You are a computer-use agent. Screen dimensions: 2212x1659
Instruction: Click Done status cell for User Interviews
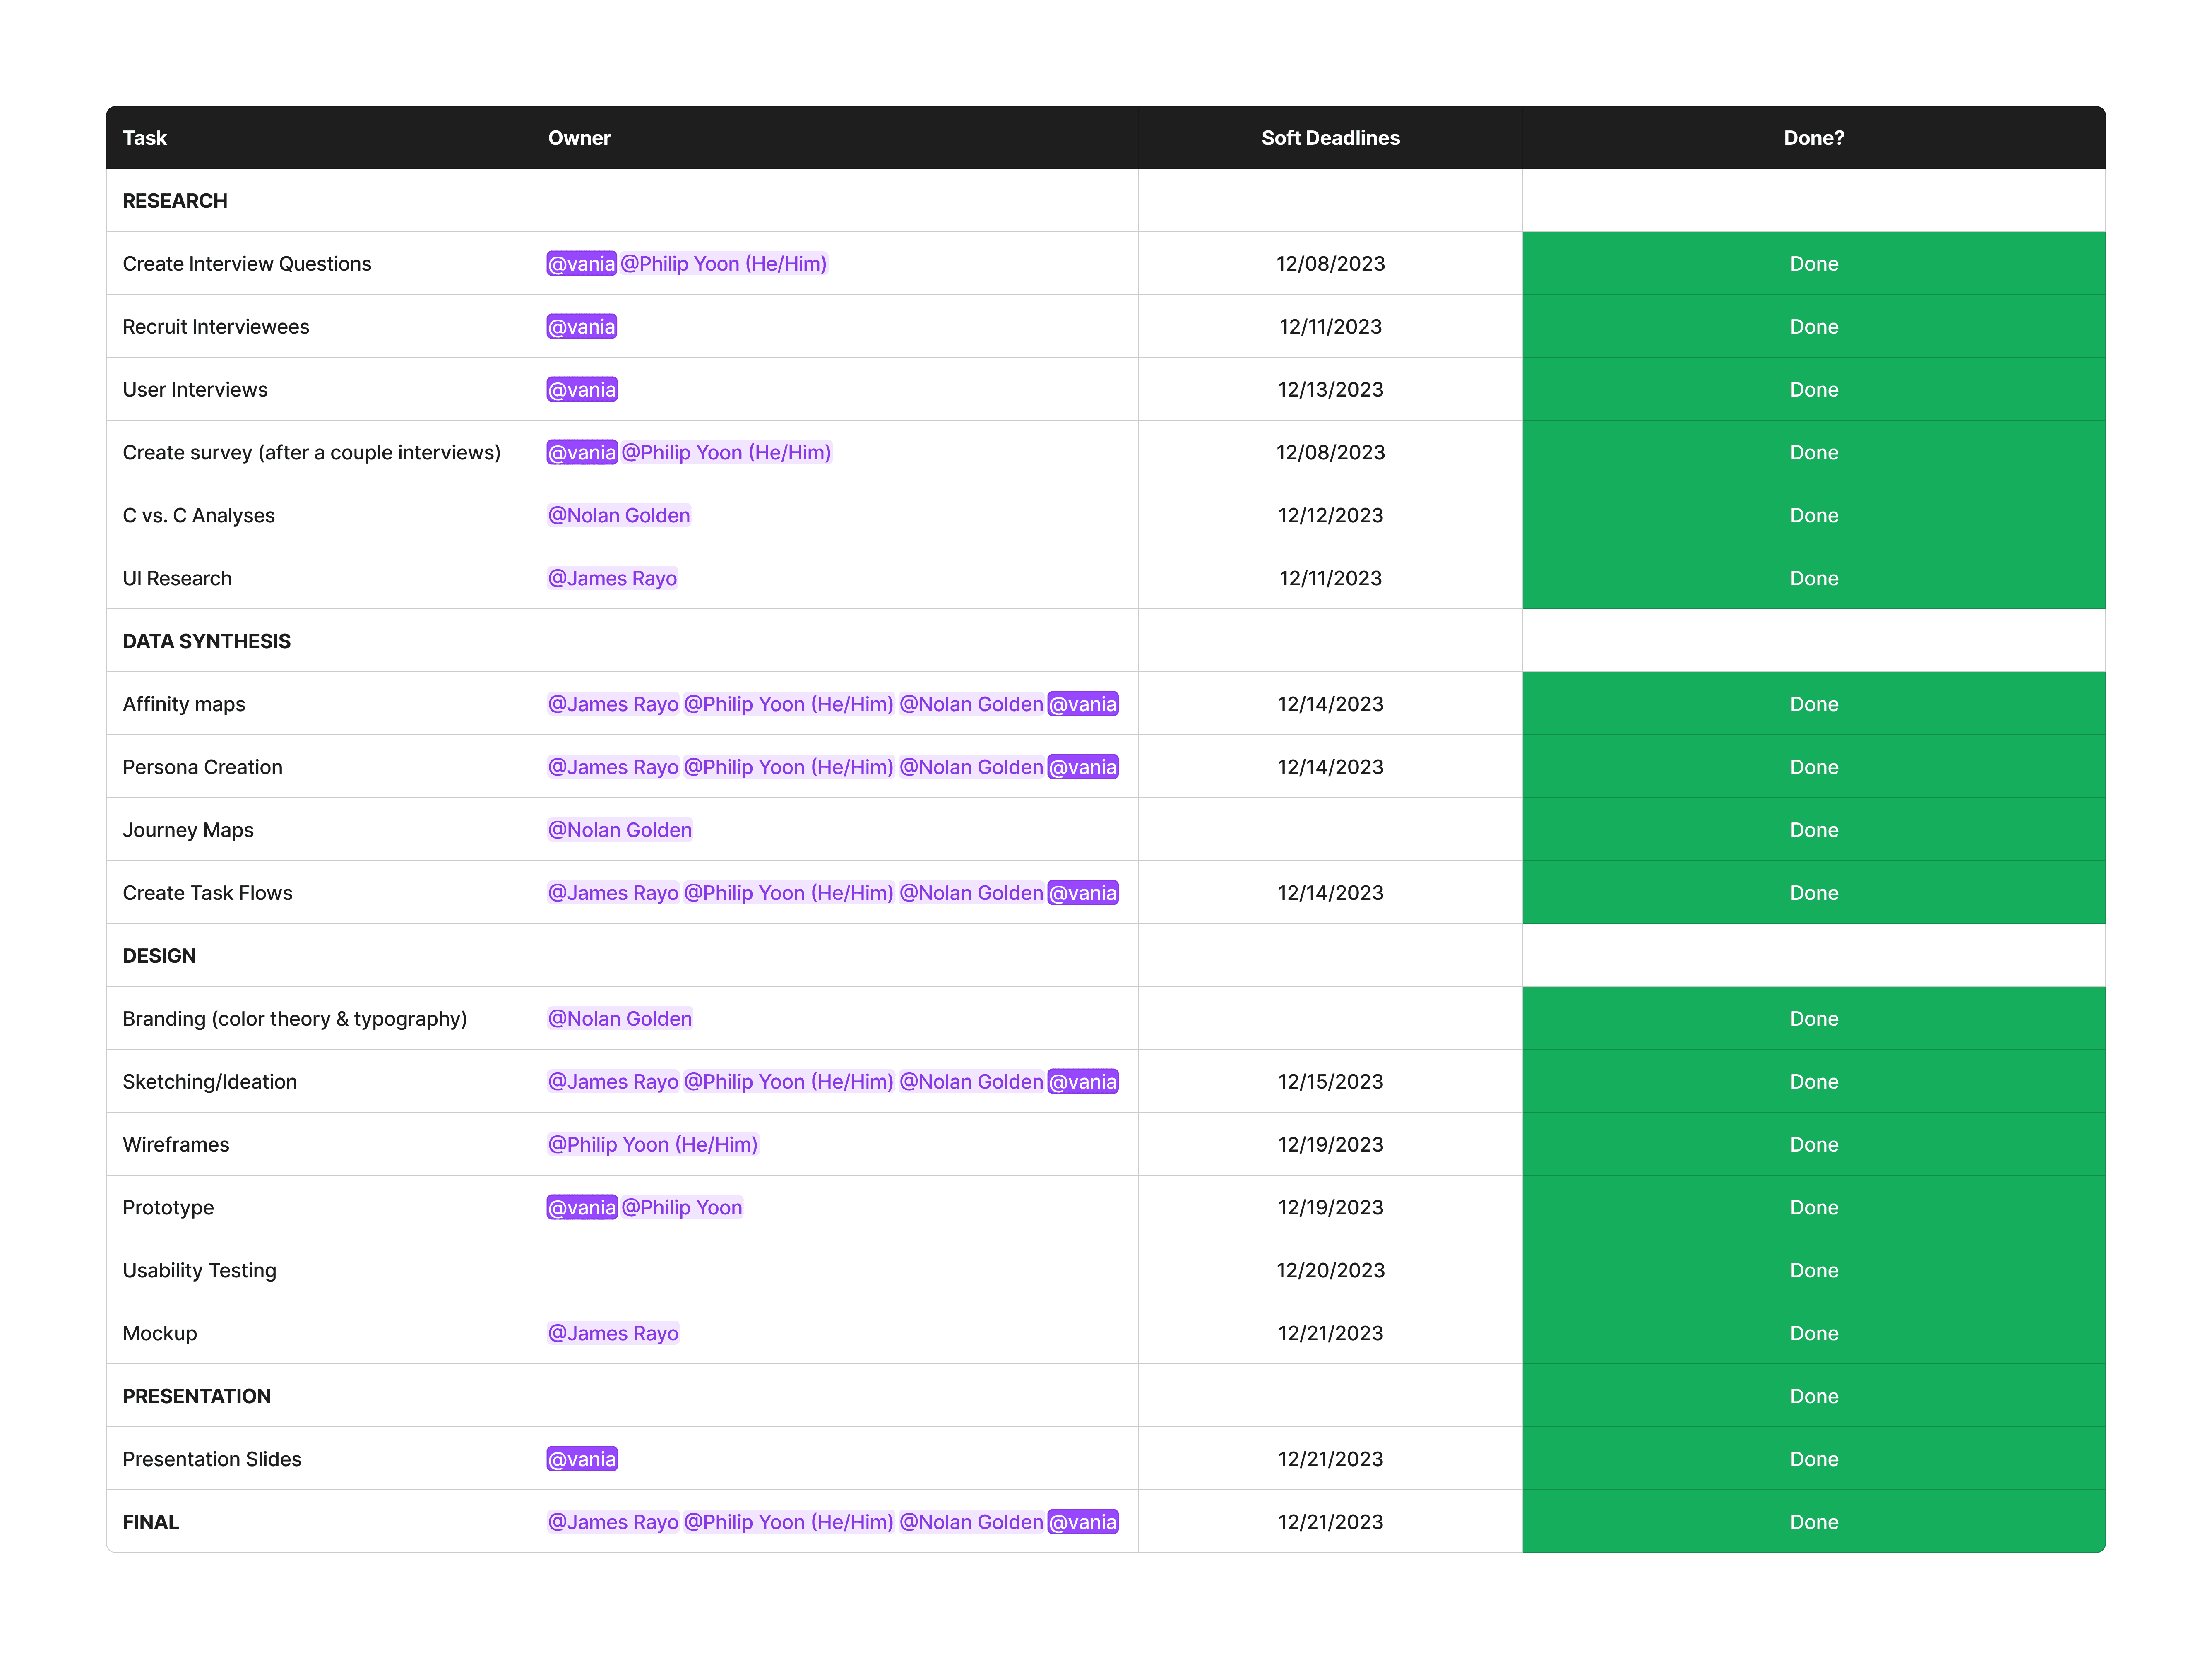coord(1813,390)
